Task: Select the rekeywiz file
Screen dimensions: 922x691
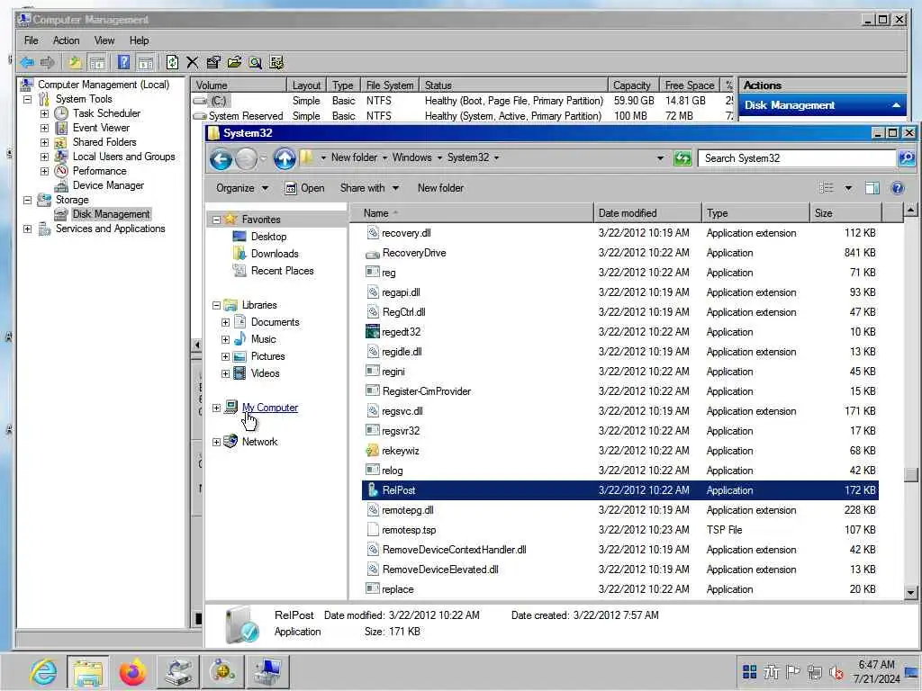Action: coord(620,451)
